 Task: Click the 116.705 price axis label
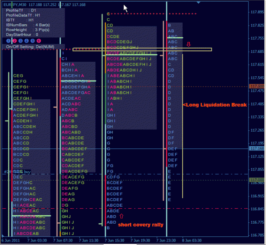(x=257, y=235)
